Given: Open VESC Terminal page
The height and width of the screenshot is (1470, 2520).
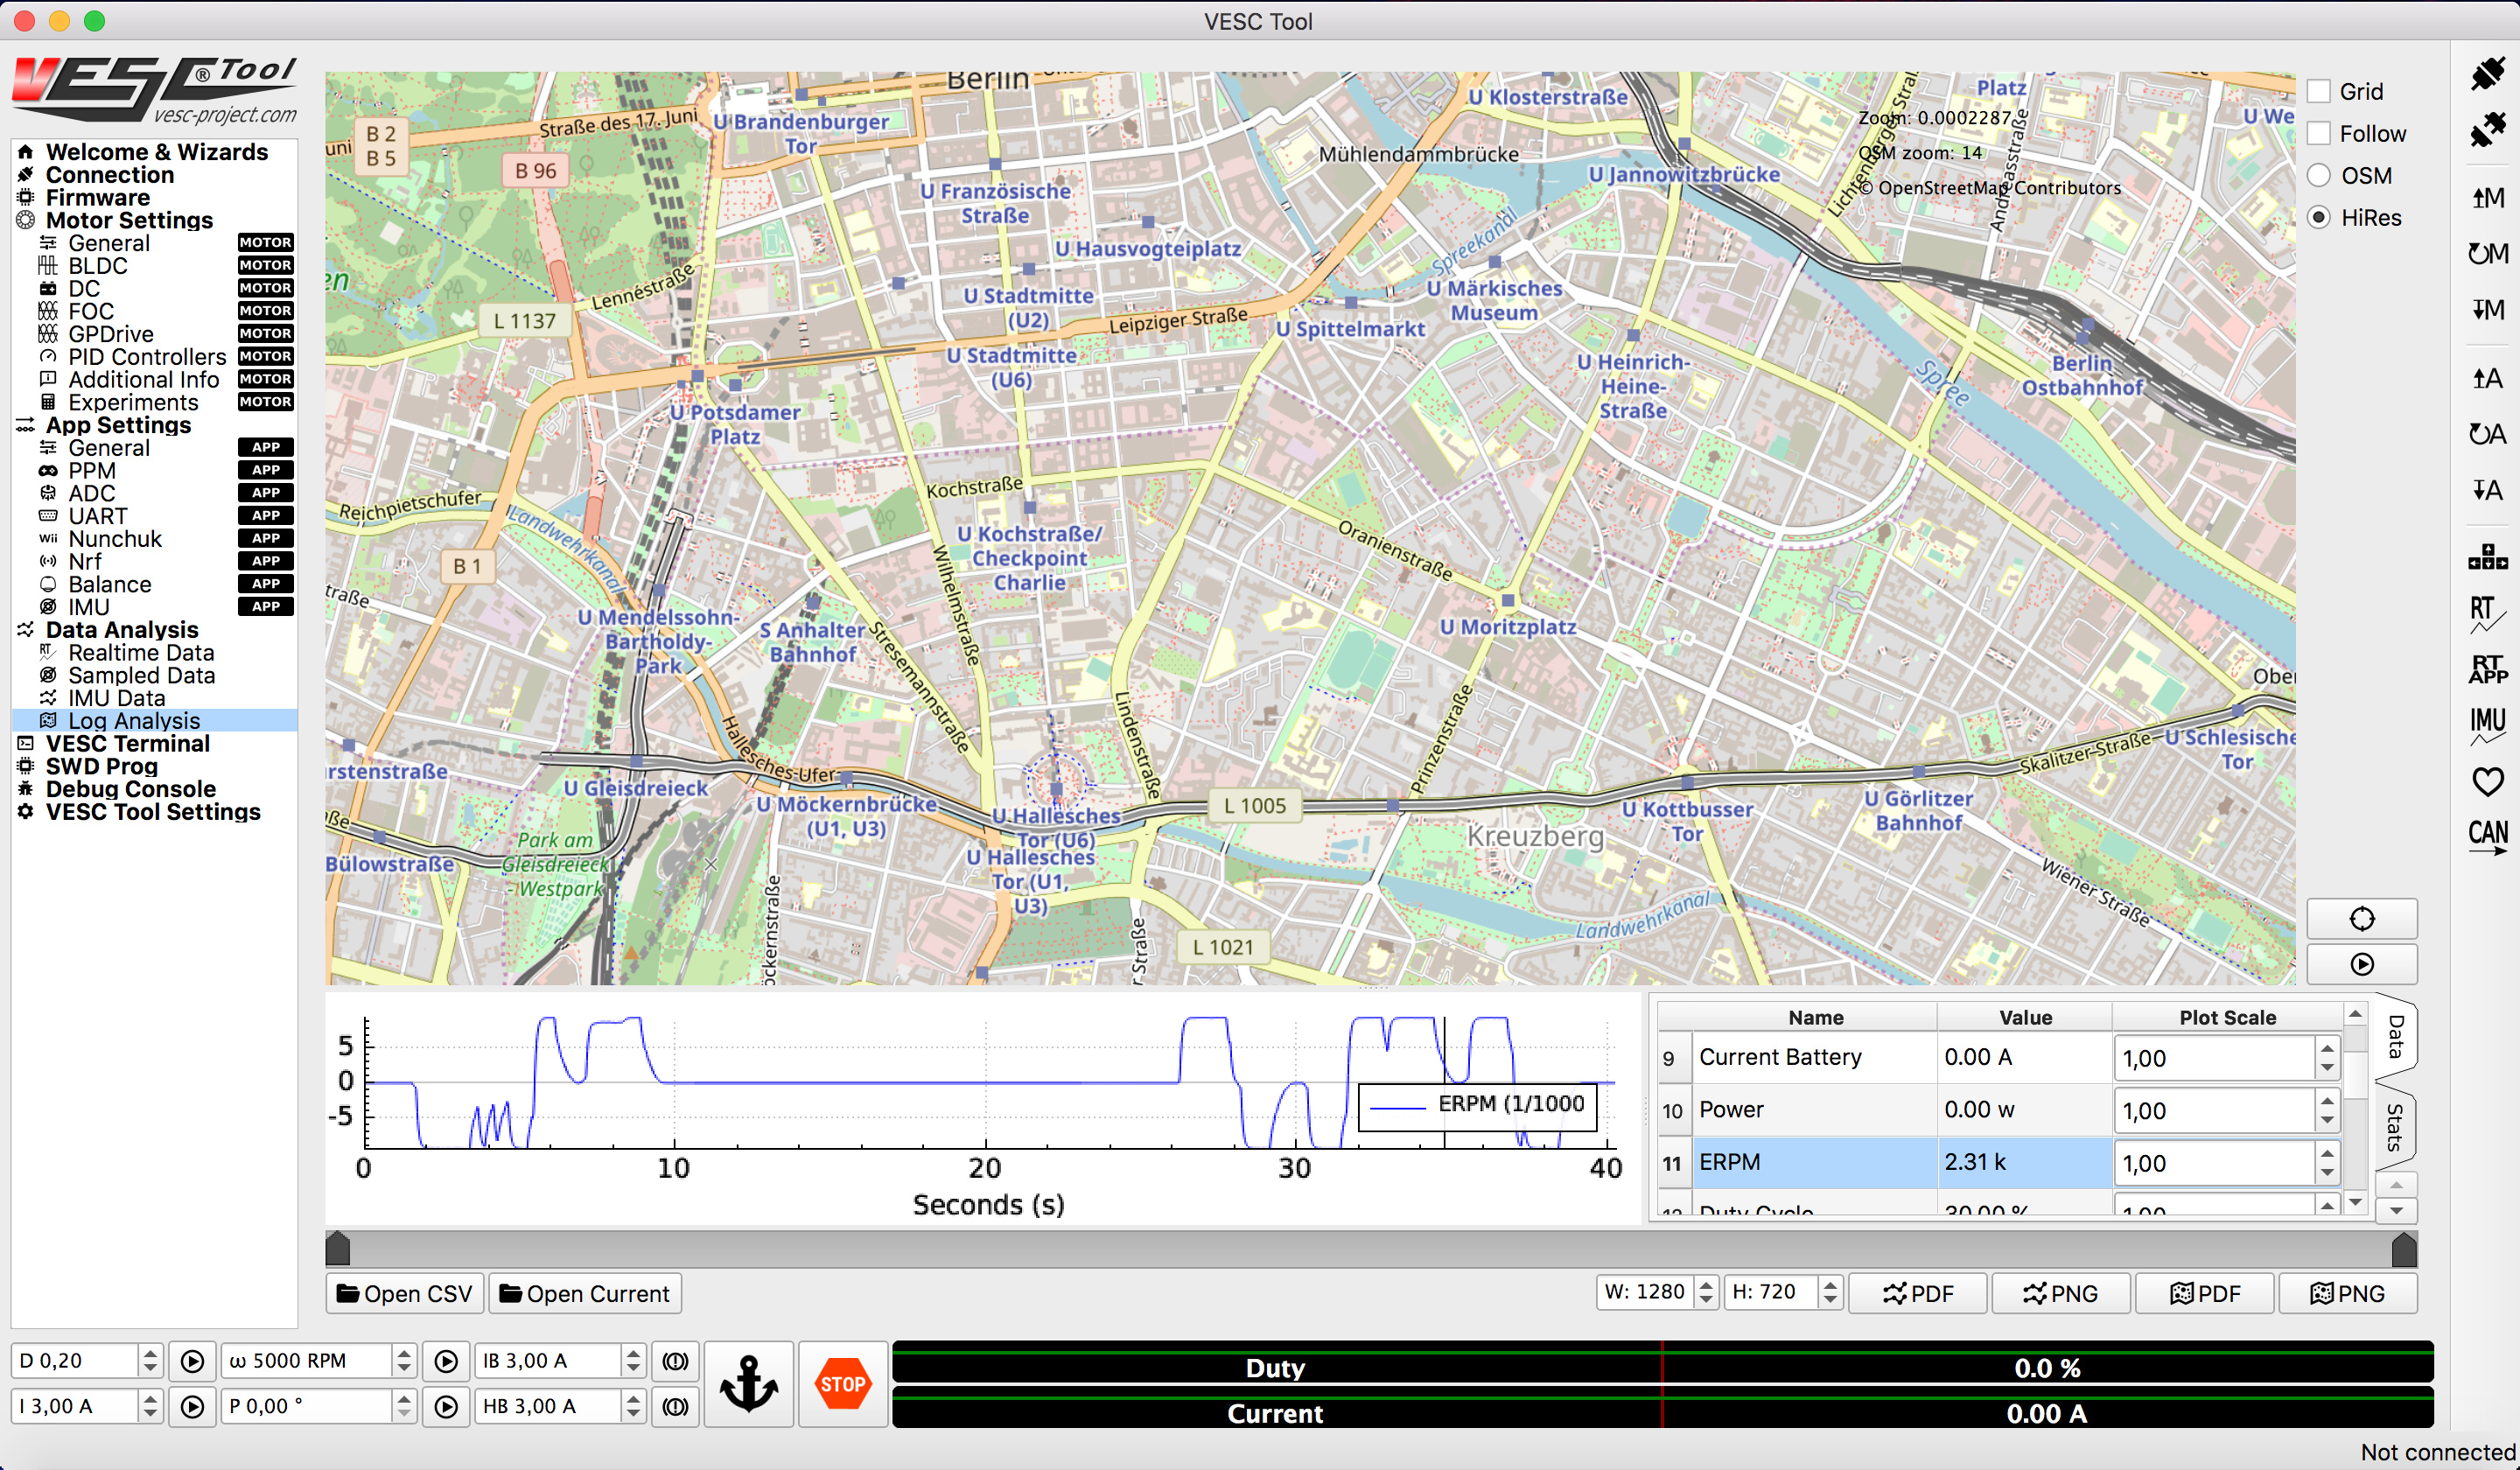Looking at the screenshot, I should (x=128, y=744).
